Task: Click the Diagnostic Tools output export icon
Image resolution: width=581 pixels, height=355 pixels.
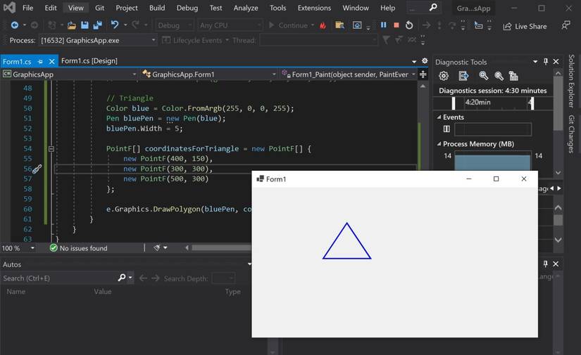Action: coord(463,76)
